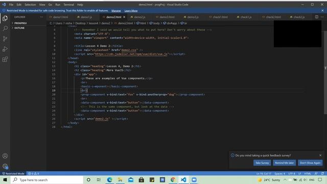Open the Accounts menu icon
The width and height of the screenshot is (327, 184).
5,156
